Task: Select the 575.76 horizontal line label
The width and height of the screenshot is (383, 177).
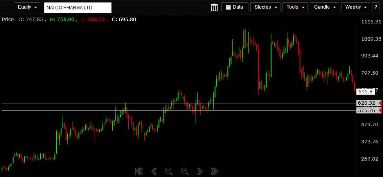Action: coord(366,111)
